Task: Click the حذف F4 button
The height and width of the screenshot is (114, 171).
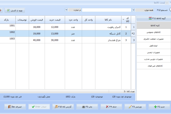Action: (x=111, y=107)
